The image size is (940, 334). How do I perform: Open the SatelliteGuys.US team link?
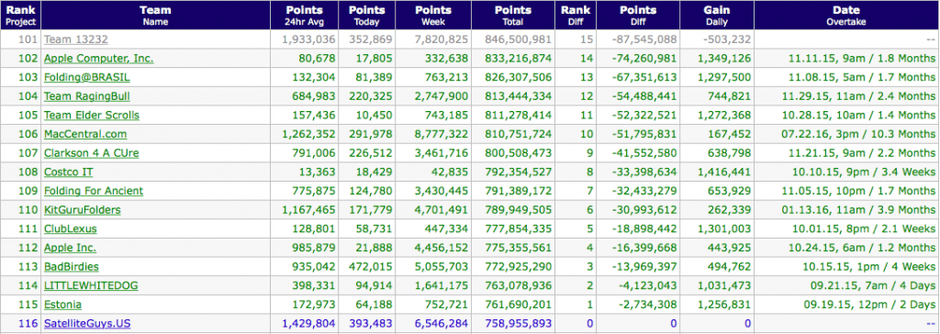(87, 324)
